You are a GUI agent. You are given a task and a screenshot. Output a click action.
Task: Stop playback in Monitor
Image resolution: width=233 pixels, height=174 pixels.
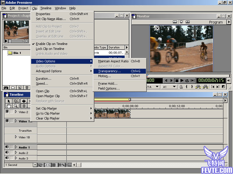coord(177,81)
